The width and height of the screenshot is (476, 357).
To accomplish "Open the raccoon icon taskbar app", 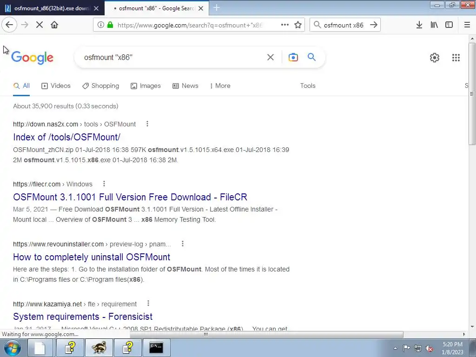I will 99,348.
